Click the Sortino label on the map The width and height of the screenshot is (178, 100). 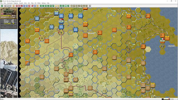[58, 90]
